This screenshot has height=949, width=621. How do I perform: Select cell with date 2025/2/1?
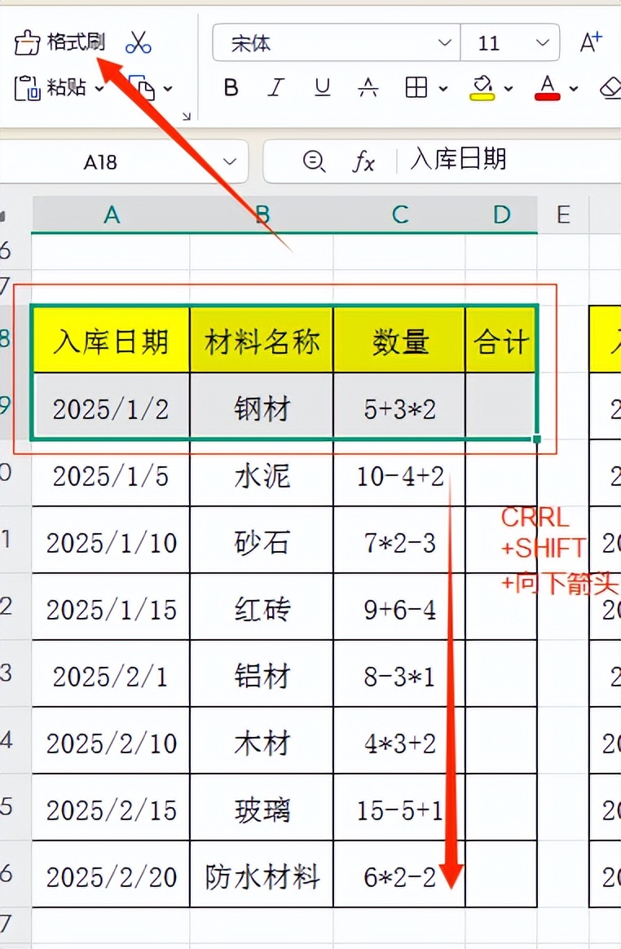112,674
